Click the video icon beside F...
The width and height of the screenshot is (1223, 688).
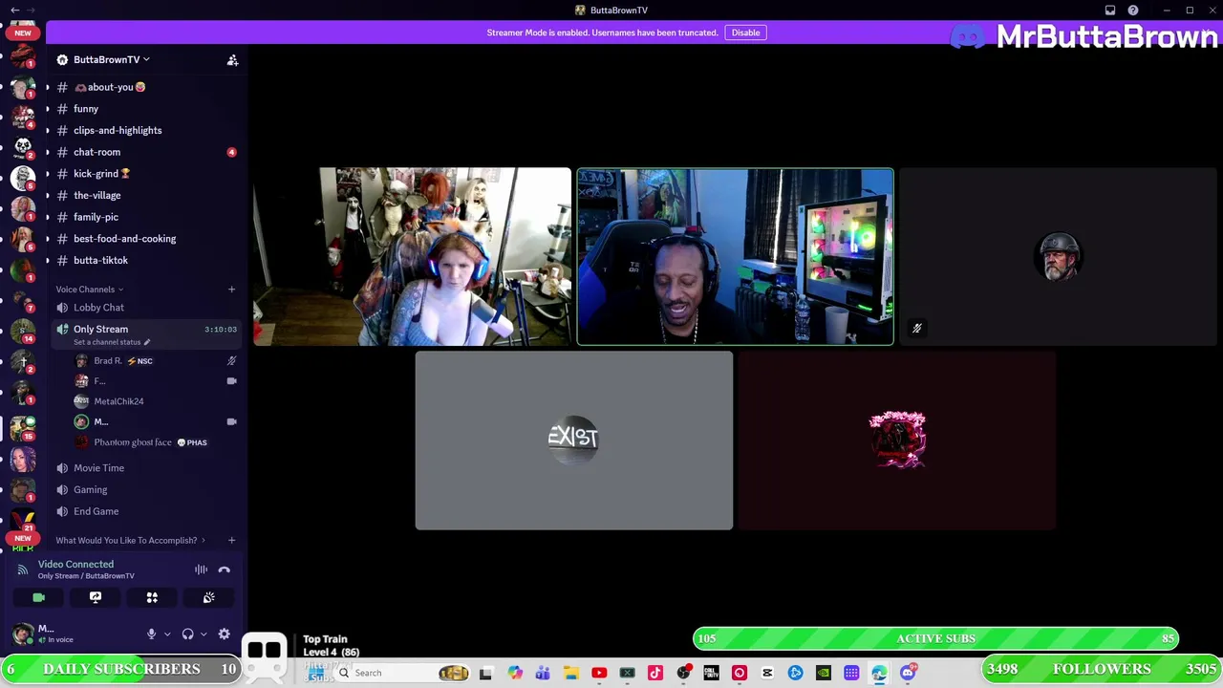(231, 381)
